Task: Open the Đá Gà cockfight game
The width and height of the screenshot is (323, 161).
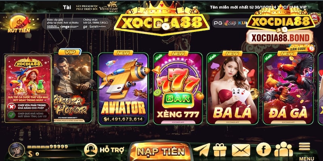Action: coord(288,88)
